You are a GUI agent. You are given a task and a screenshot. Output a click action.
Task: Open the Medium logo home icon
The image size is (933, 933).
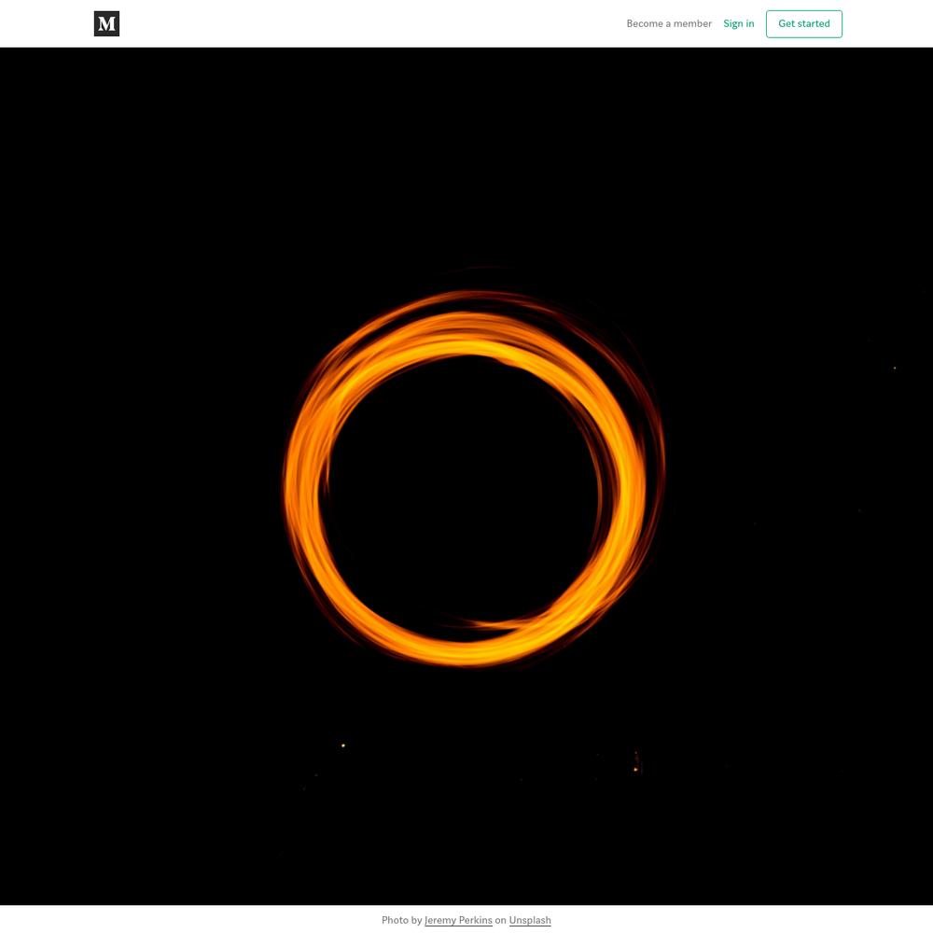coord(106,24)
